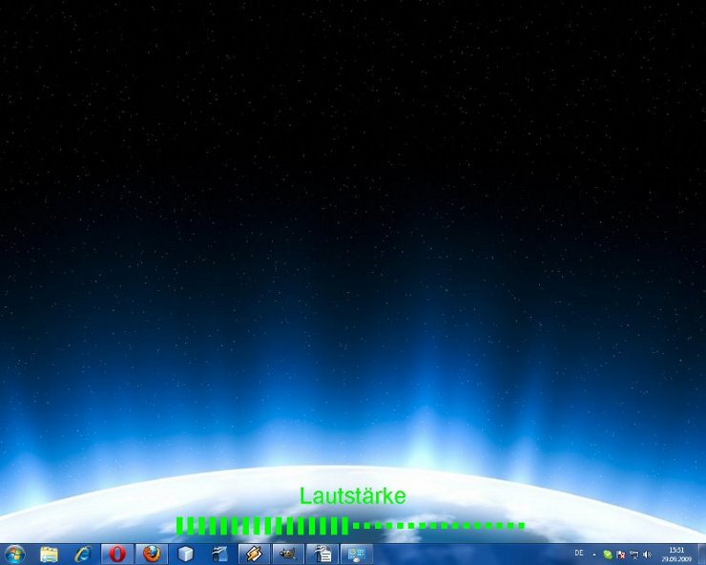Open the speaker volume tray icon
Viewport: 706px width, 565px height.
point(647,555)
